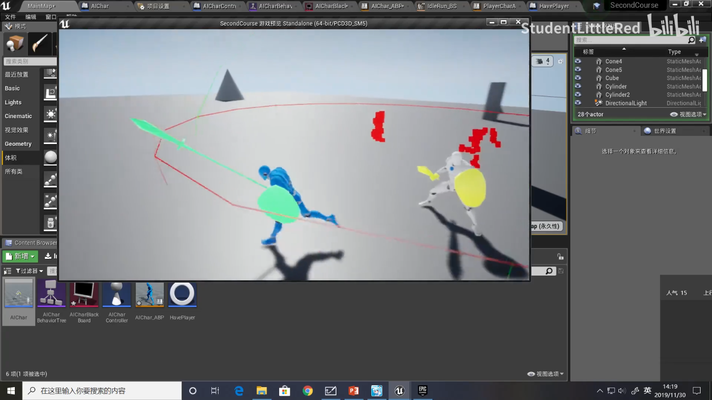712x400 pixels.
Task: Open World Outliner 视图选项 dropdown
Action: point(688,114)
